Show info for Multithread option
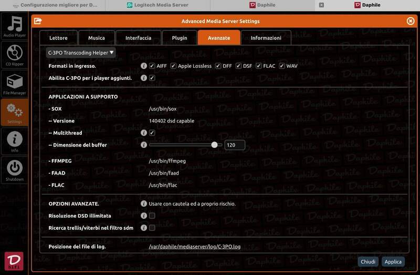This screenshot has width=420, height=275. click(143, 133)
